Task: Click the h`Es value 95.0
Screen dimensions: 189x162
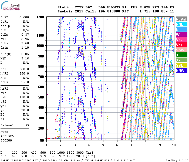Action: pyautogui.click(x=25, y=82)
